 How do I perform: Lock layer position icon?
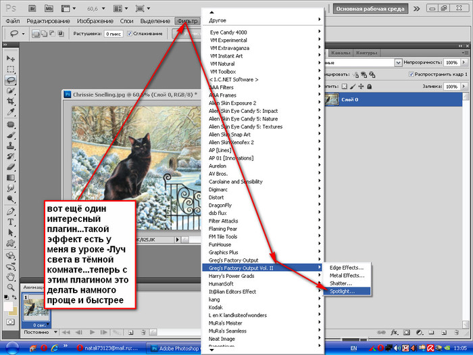pos(361,87)
